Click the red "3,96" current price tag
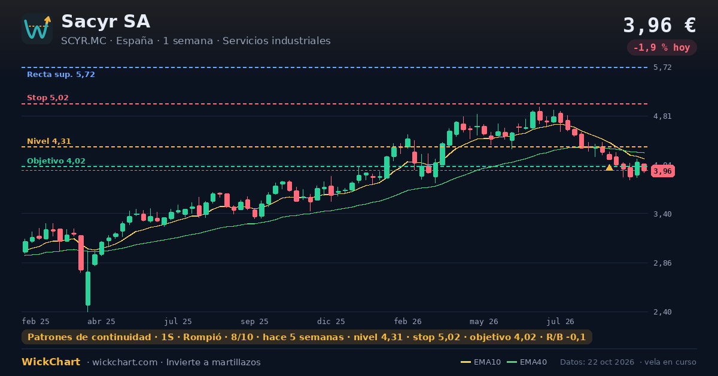This screenshot has width=718, height=376. [663, 171]
